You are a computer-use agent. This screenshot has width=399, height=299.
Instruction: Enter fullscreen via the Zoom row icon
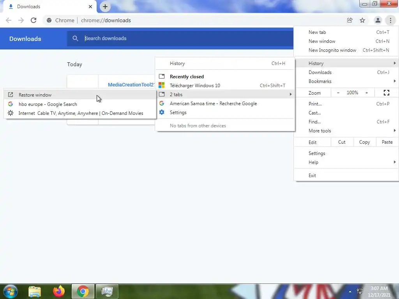point(386,93)
